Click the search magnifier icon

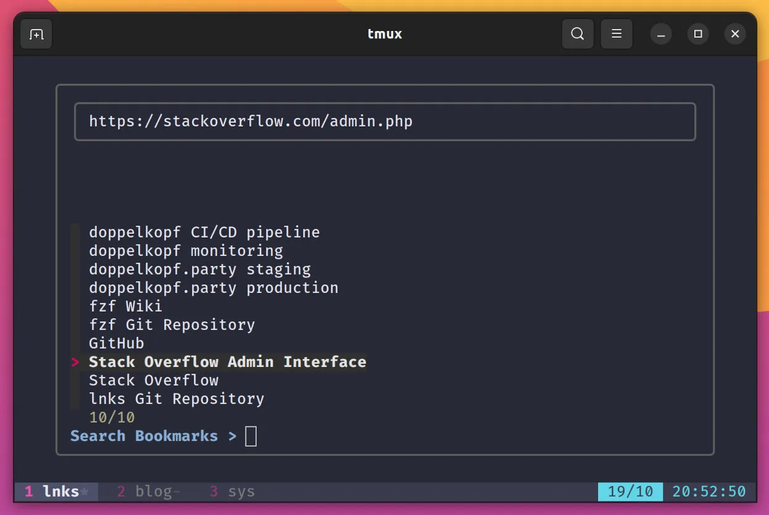(577, 34)
